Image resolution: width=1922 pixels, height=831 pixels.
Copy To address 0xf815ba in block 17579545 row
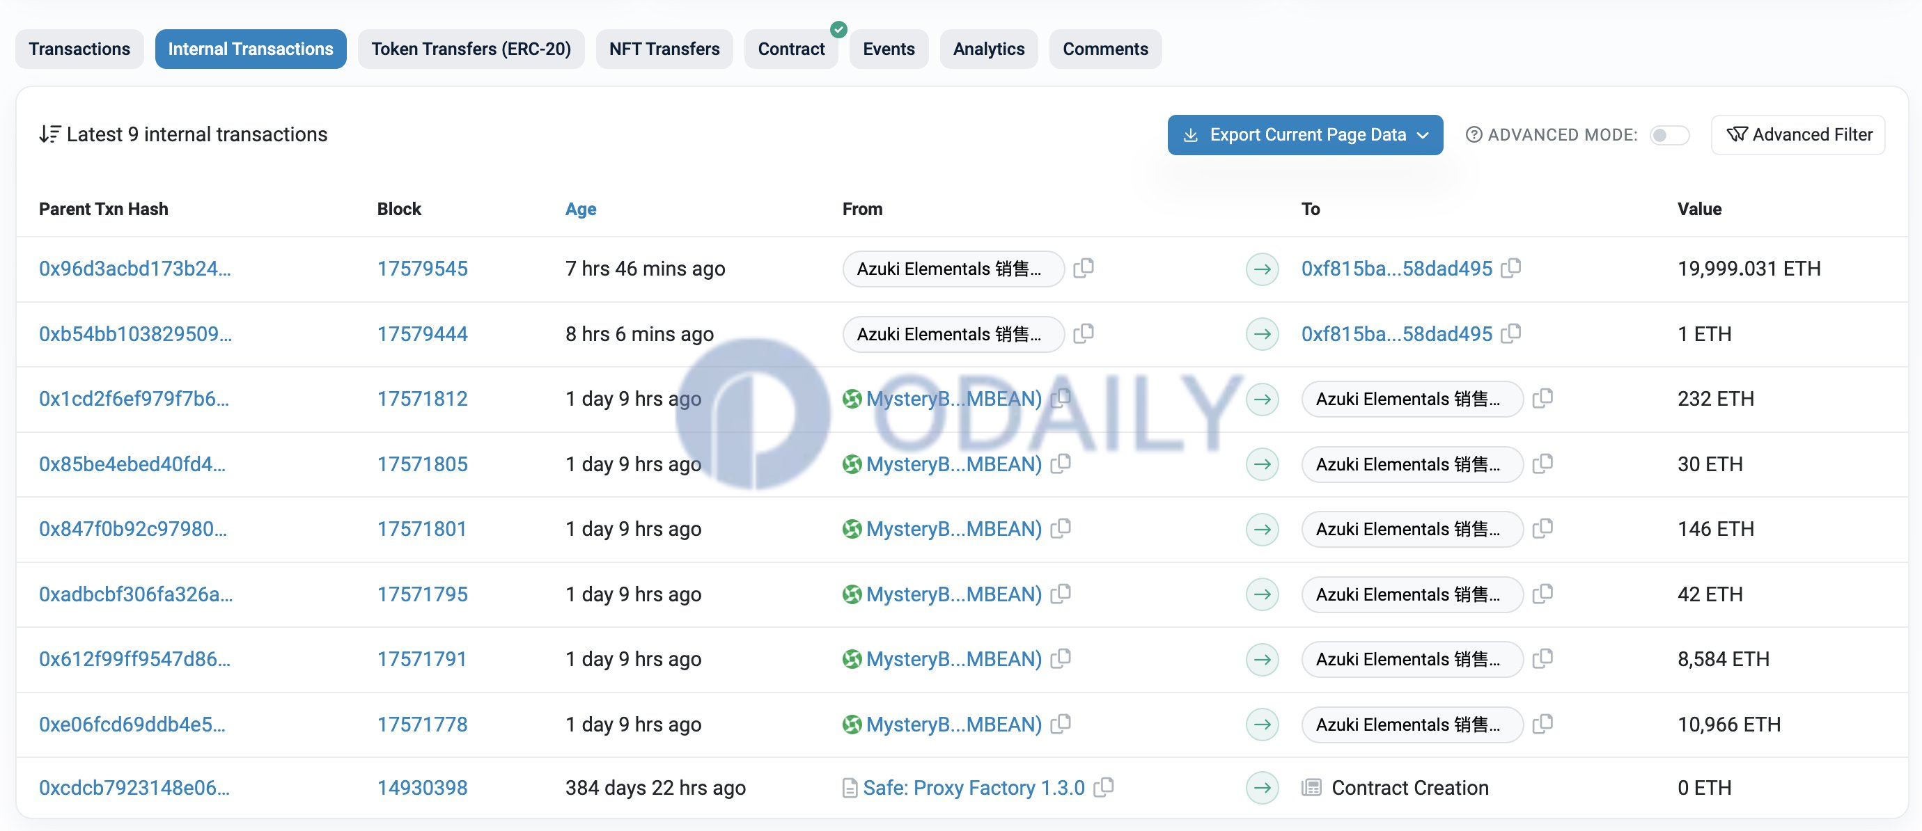1511,268
